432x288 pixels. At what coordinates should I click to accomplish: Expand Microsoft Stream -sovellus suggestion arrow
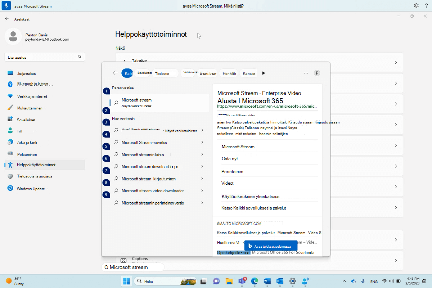[202, 143]
